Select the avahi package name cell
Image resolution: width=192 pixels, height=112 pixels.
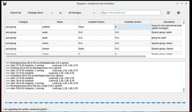(x=60, y=38)
